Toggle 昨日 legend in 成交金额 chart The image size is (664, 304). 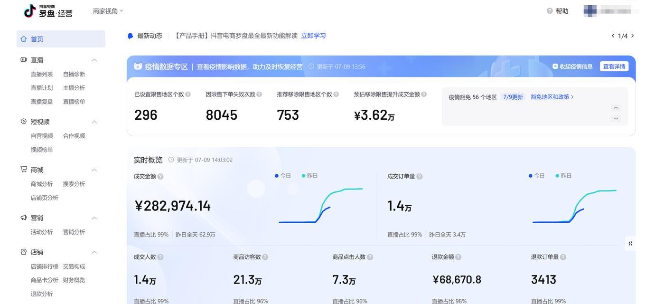coord(310,176)
